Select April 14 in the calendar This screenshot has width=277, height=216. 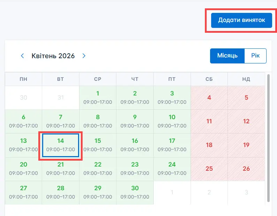tap(61, 145)
